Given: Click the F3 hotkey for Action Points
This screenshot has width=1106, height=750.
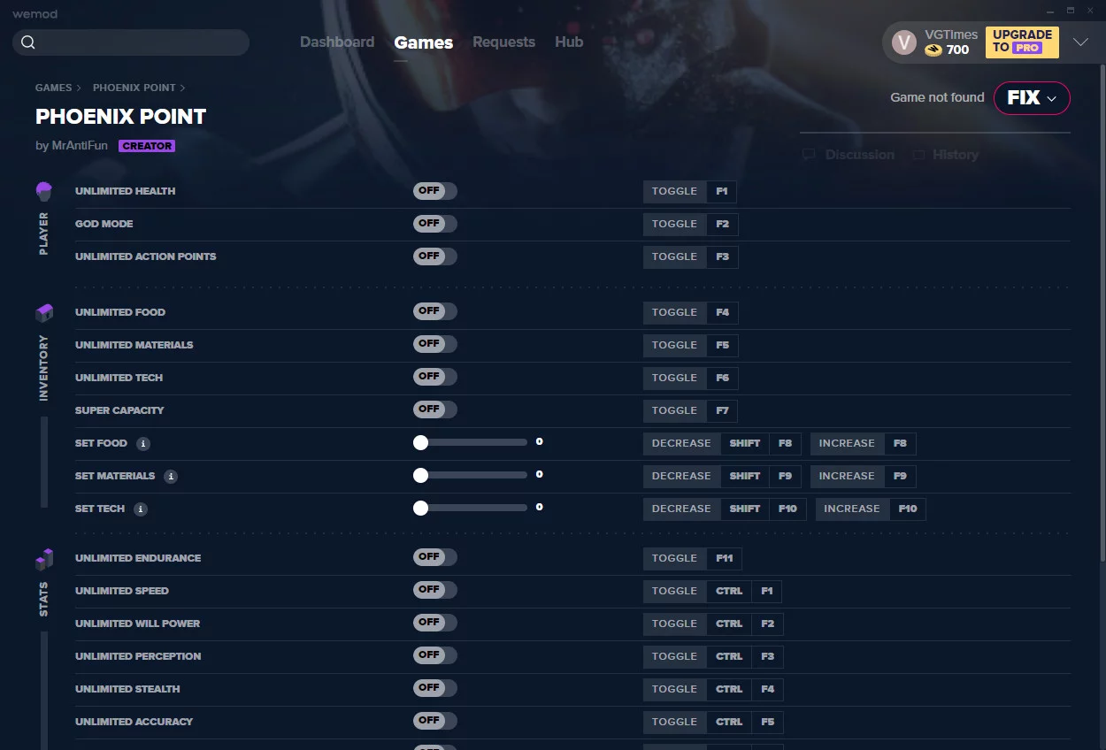Looking at the screenshot, I should point(723,256).
